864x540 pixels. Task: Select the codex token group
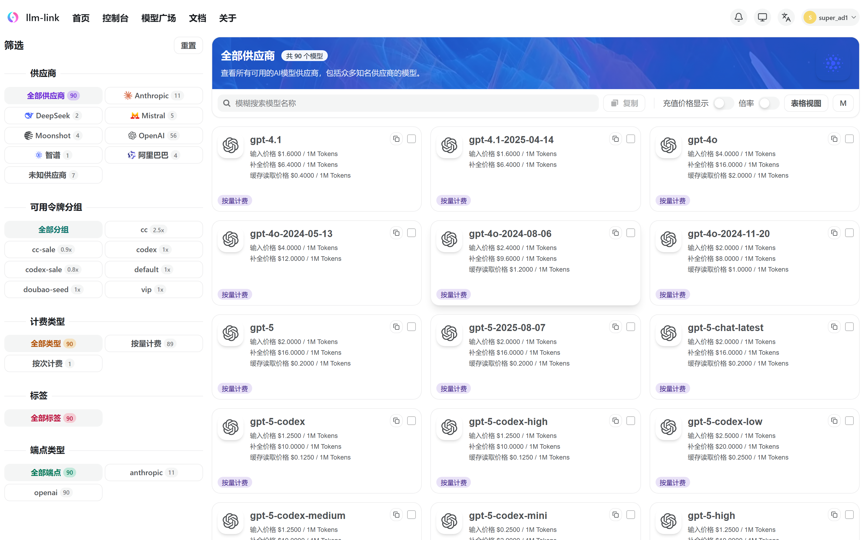tap(154, 250)
